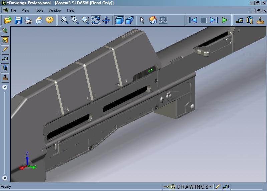Expand the upper double-chevron on left sidebar
Viewport: 267px width, 191px height.
[5, 87]
